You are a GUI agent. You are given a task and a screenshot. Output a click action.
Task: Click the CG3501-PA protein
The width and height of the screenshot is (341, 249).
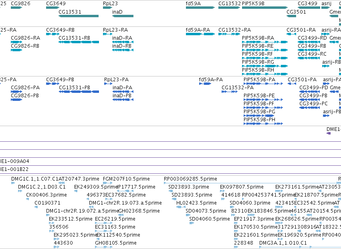coord(292,83)
